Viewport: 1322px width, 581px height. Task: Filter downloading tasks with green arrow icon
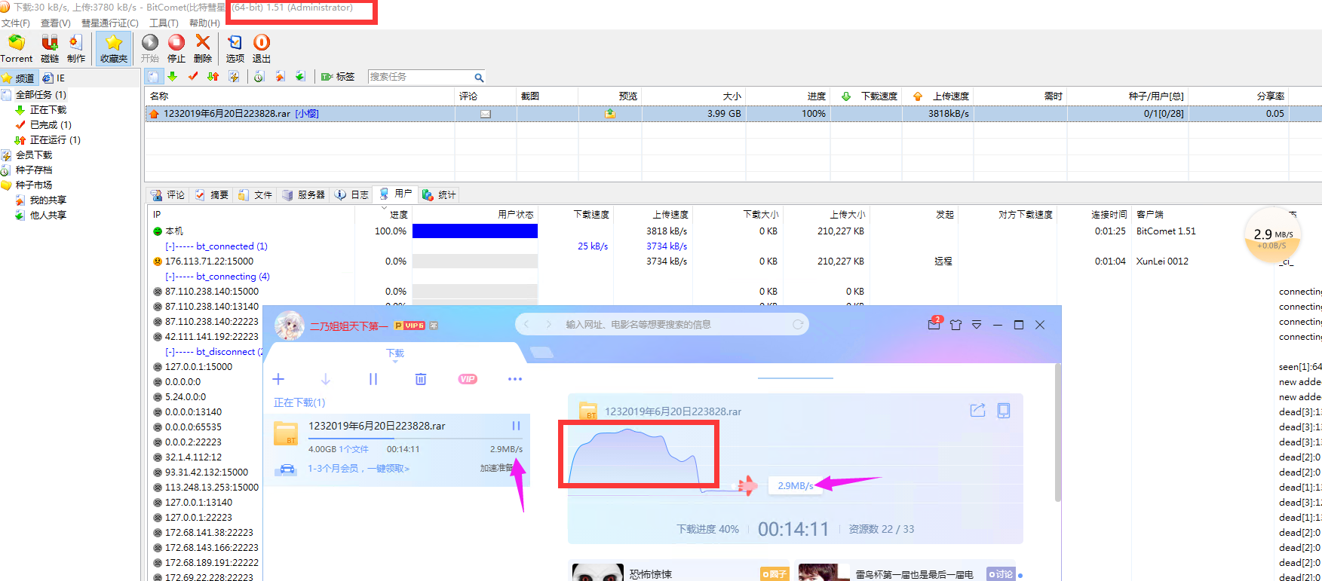click(173, 77)
